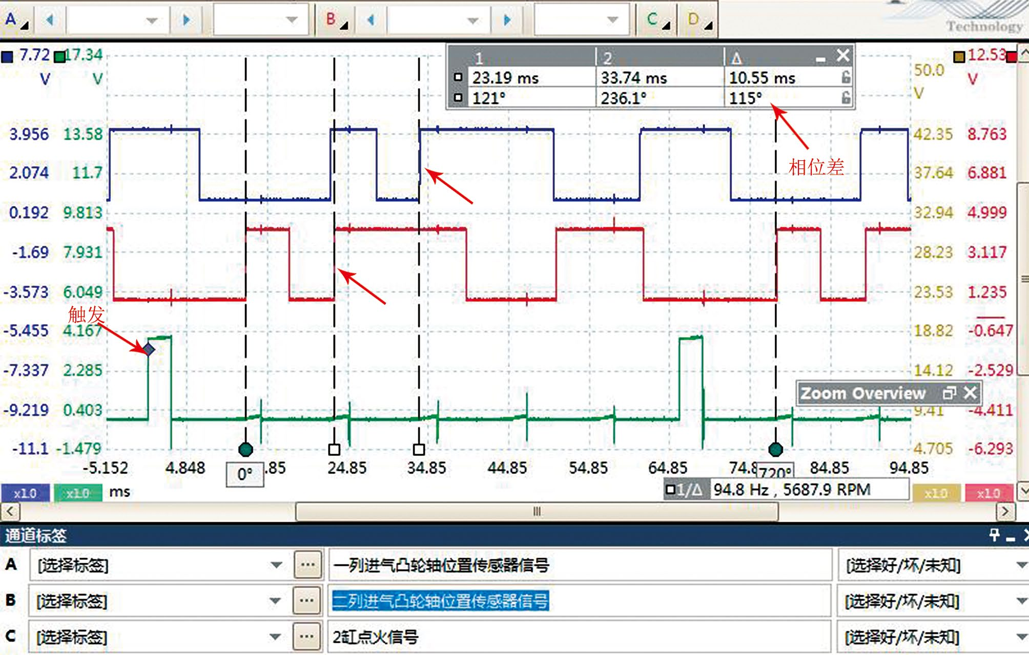The width and height of the screenshot is (1029, 655).
Task: Click blue axis x1.0 zoom button
Action: coord(25,493)
